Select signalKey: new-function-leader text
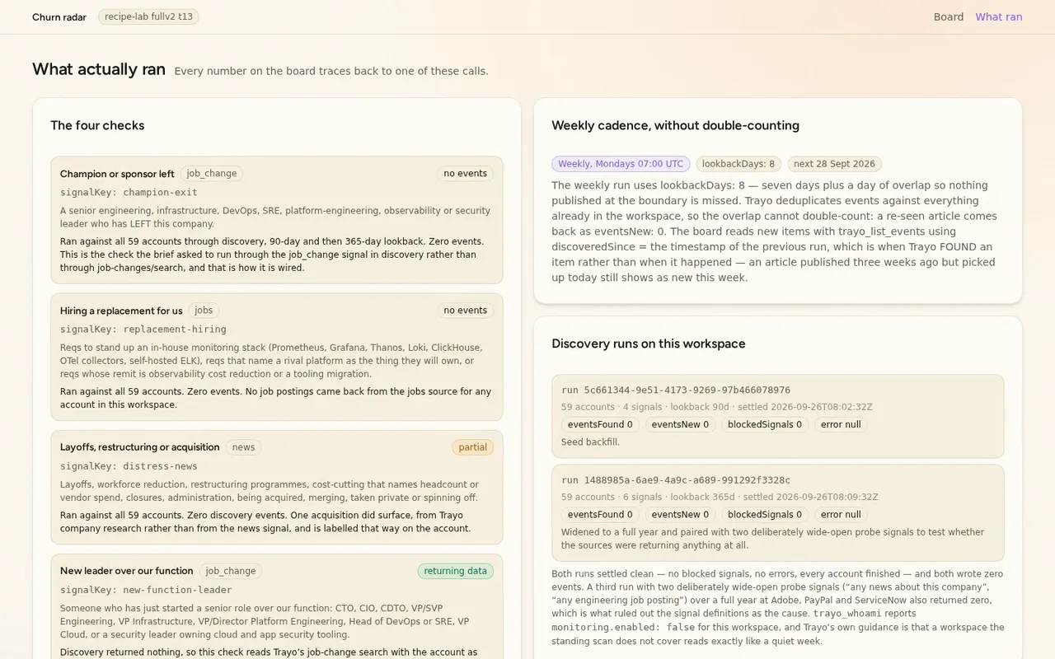Screen dimensions: 1055x659 tap(146, 589)
